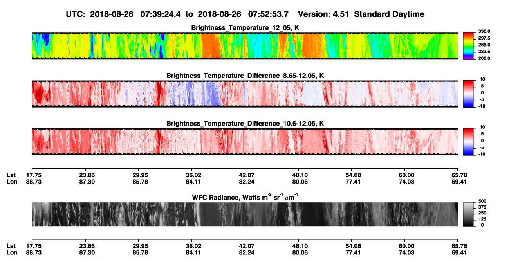The image size is (509, 261).
Task: Click longitude '74.03' on axis below WFC panel
Action: (x=405, y=252)
